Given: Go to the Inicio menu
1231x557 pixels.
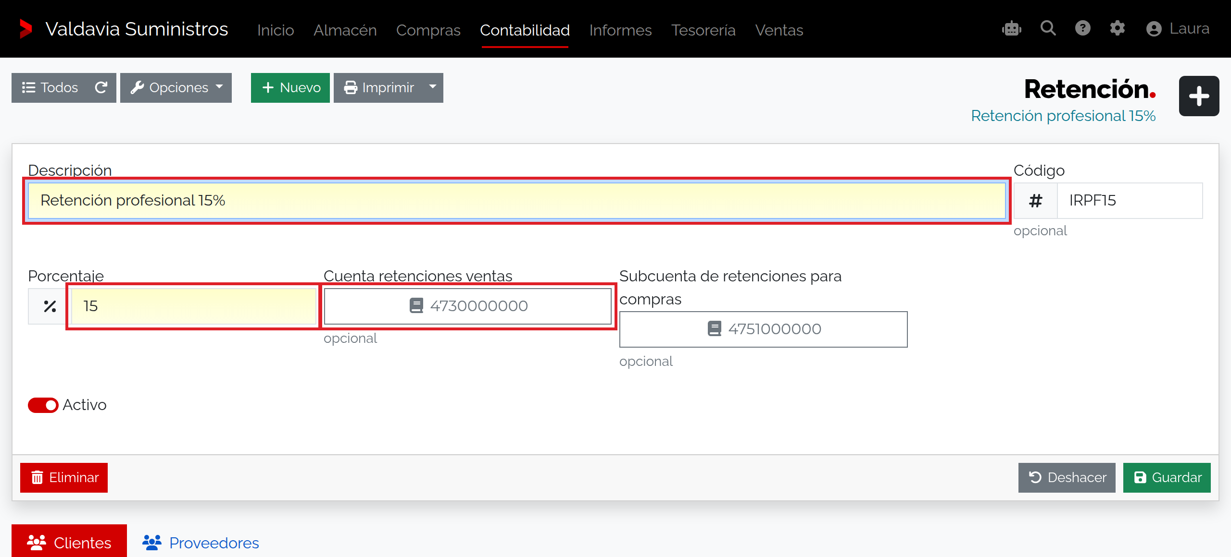Looking at the screenshot, I should pyautogui.click(x=276, y=30).
